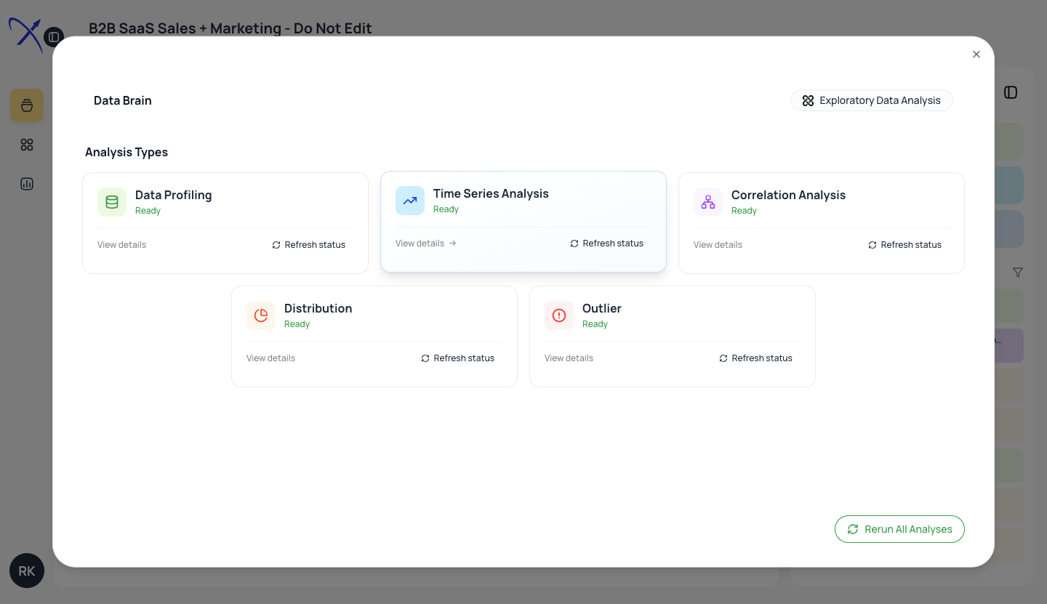Viewport: 1047px width, 604px height.
Task: Refresh status of Correlation Analysis
Action: coord(904,245)
